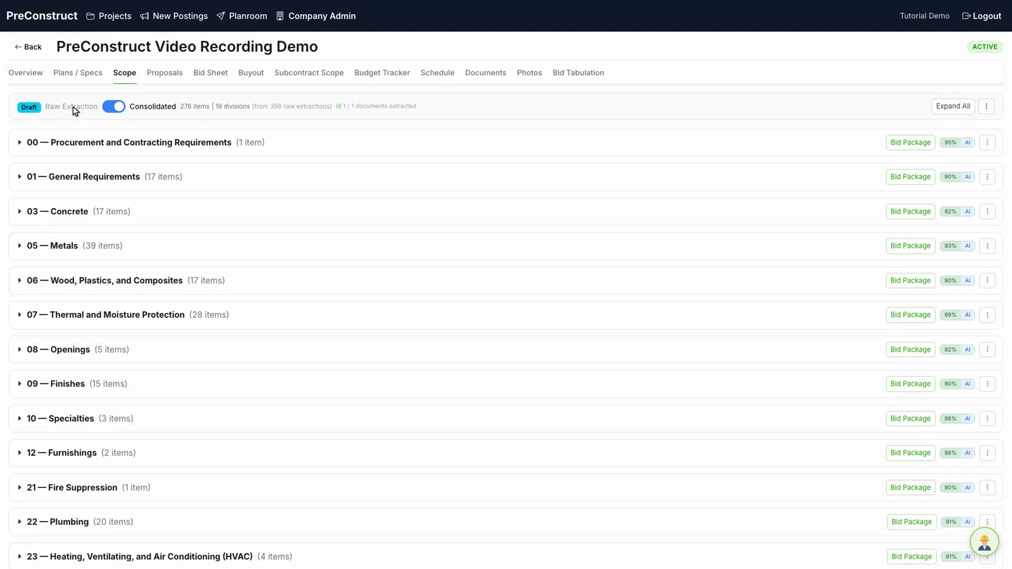
Task: Click the ACTIVE status badge
Action: click(985, 47)
